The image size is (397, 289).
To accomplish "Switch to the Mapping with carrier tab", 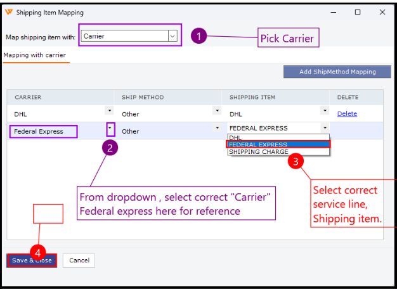I will click(35, 55).
